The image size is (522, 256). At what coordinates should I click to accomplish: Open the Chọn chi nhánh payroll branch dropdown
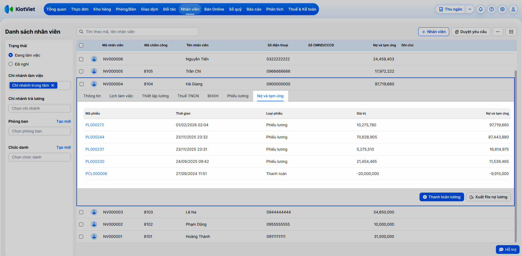(40, 108)
